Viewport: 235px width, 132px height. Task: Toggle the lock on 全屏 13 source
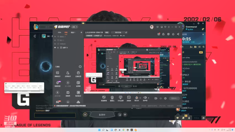coord(58,48)
